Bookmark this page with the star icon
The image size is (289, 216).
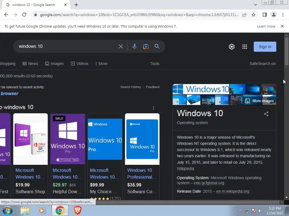pos(253,15)
